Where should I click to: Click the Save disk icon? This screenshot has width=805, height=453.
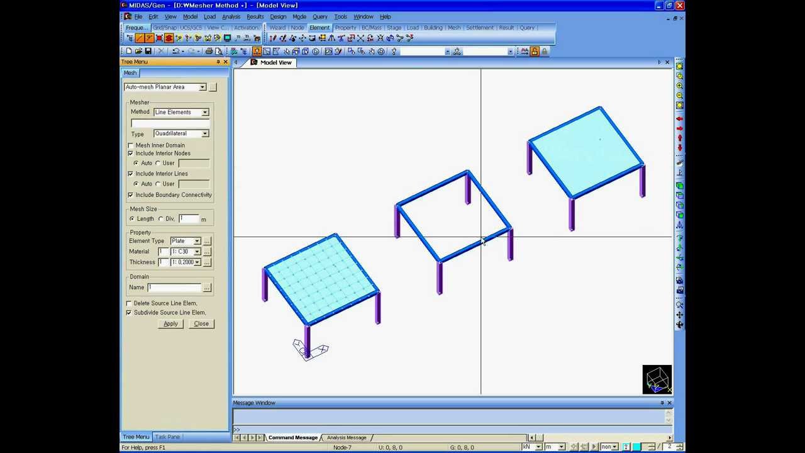point(148,52)
